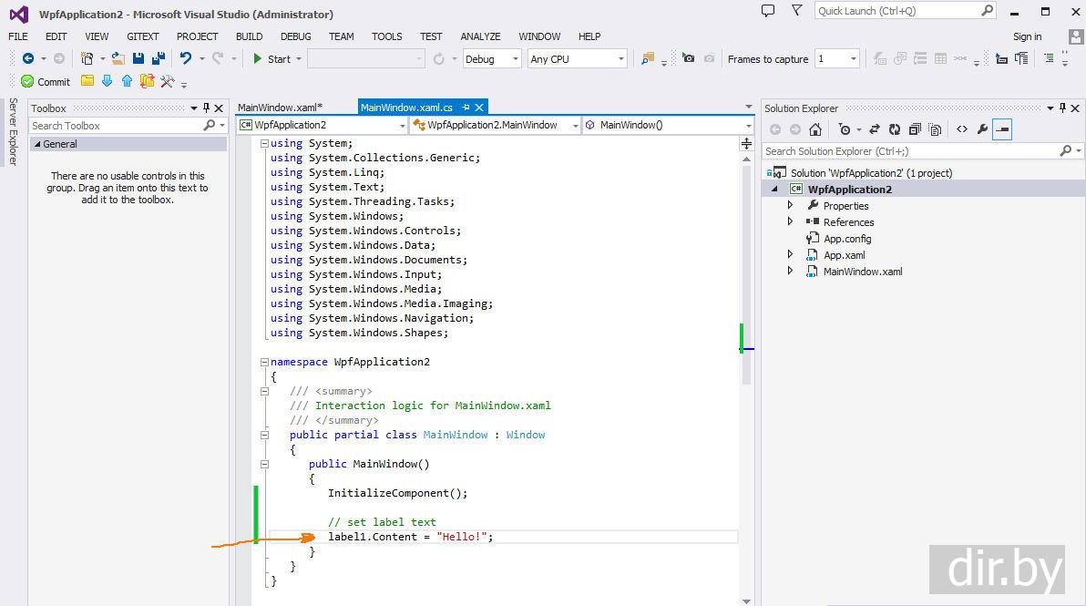This screenshot has width=1086, height=606.
Task: Toggle the Preview Selected Items button
Action: click(1002, 129)
